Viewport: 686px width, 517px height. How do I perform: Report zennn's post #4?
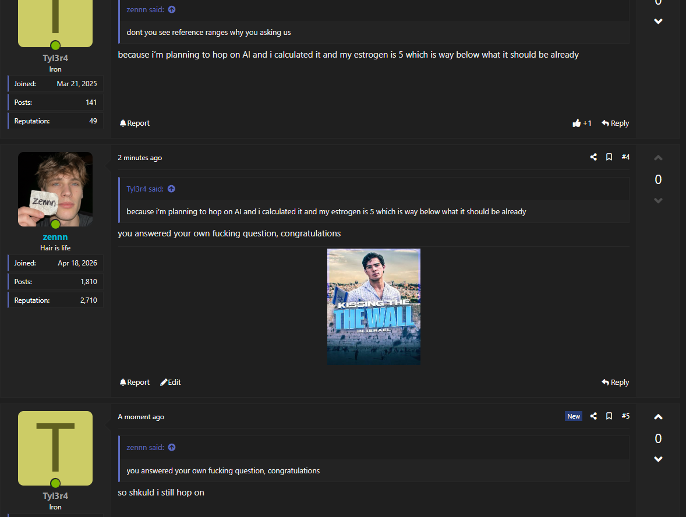pos(135,383)
